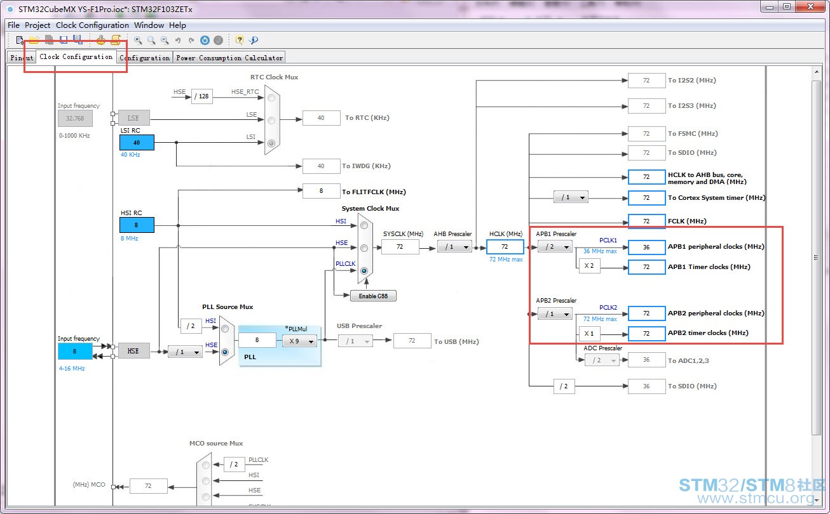
Task: Click the Enable CSS button
Action: (x=373, y=296)
